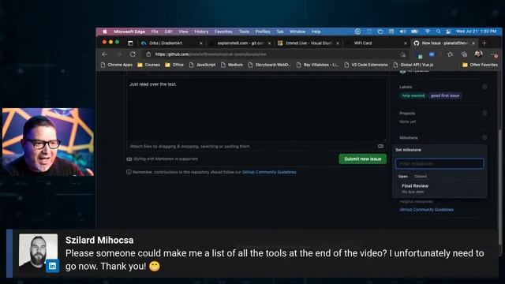The image size is (505, 284).
Task: Open the History menu
Action: (x=201, y=32)
